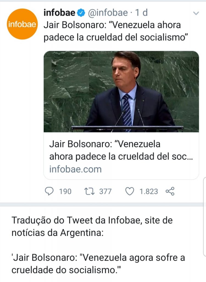Tap the share icon
Screen dimensions: 206x282
[170, 191]
